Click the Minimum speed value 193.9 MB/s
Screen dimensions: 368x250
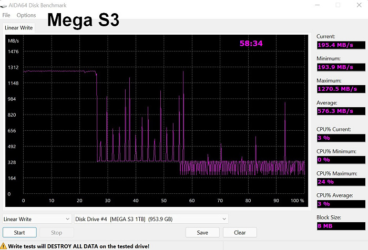click(341, 67)
